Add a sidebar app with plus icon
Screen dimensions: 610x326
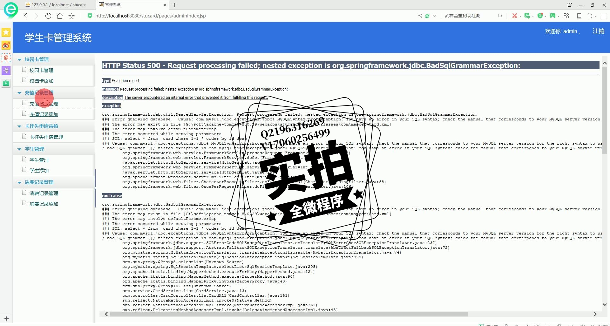6,318
